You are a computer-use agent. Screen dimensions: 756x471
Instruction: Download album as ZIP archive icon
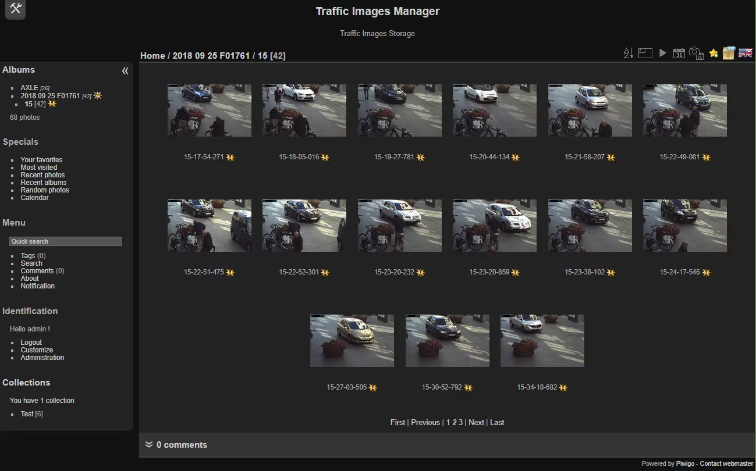click(729, 53)
